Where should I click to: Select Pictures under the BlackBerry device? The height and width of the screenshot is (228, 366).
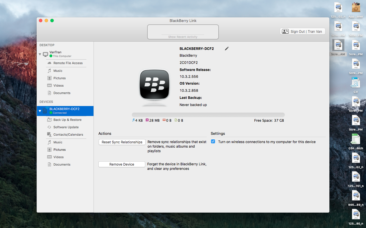59,150
